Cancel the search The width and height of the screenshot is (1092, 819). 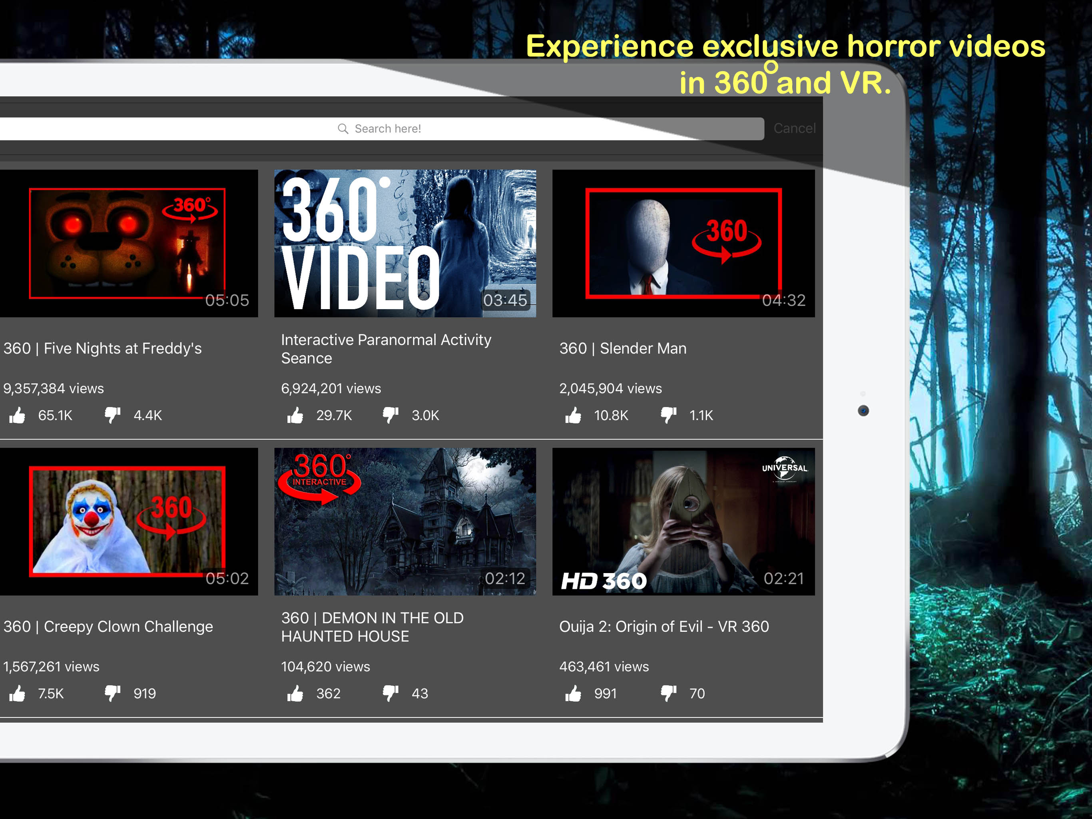tap(794, 128)
